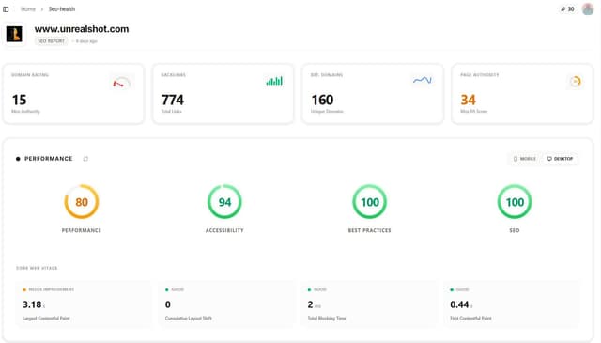Click the blue trend line icon in Domains card
Image resolution: width=601 pixels, height=343 pixels.
[x=423, y=80]
